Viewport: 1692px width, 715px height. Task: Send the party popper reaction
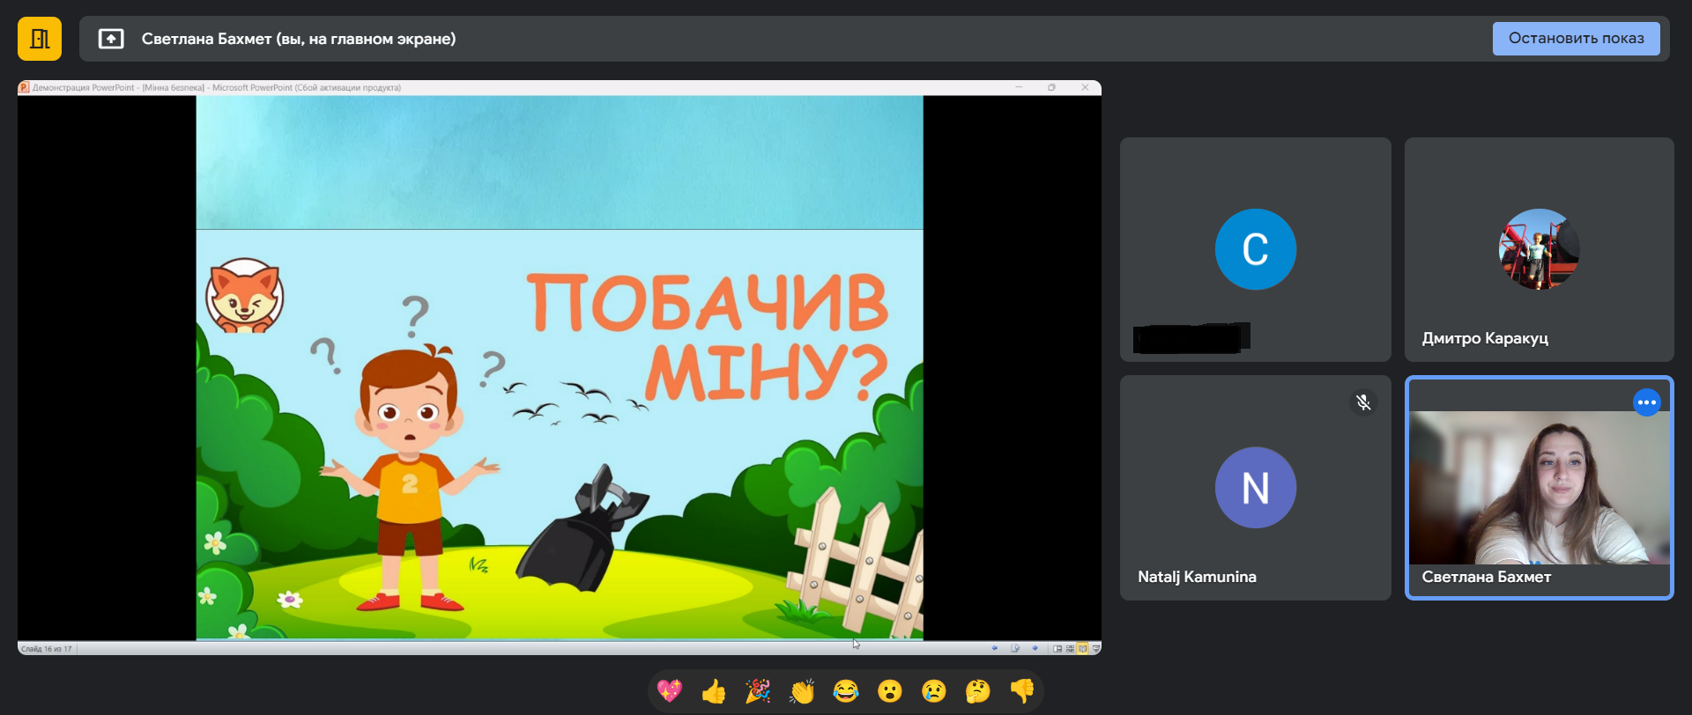[x=758, y=691]
